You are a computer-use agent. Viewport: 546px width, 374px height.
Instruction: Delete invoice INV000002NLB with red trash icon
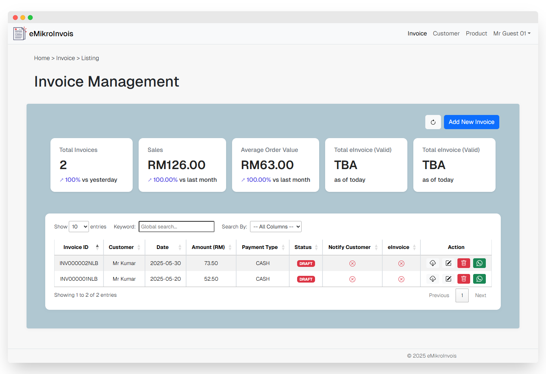pyautogui.click(x=463, y=263)
